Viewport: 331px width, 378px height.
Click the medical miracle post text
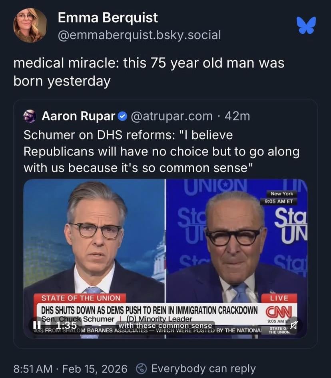point(148,72)
